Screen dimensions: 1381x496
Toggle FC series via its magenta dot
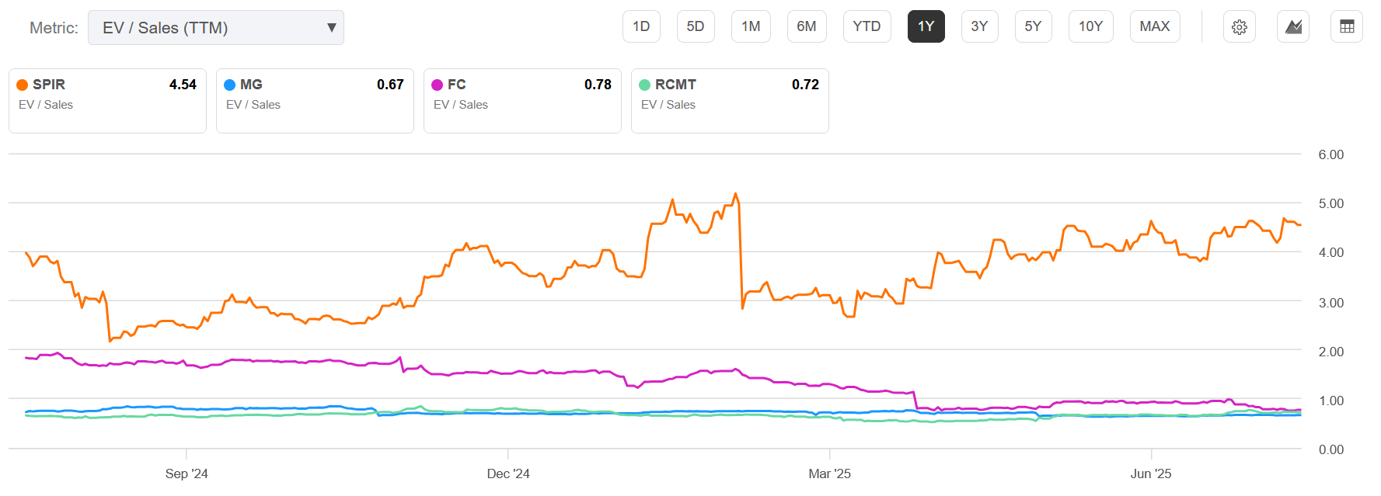pos(438,85)
